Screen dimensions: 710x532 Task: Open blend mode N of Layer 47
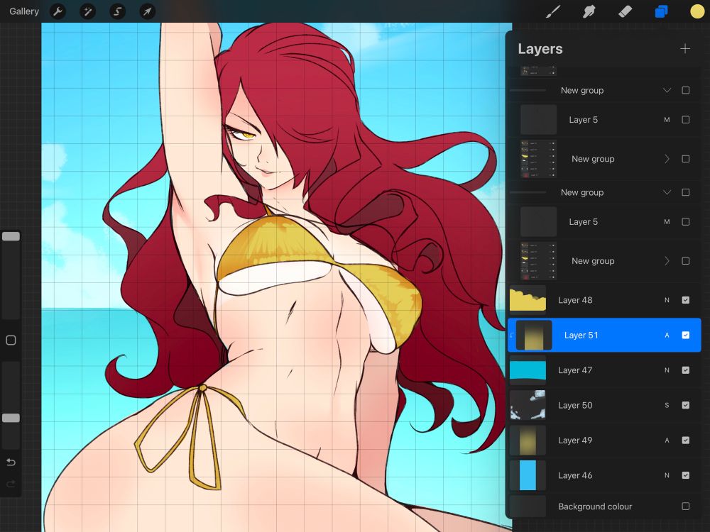667,370
